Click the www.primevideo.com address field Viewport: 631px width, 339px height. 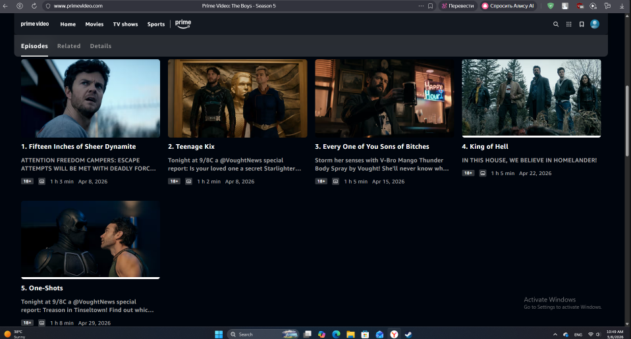coord(78,6)
